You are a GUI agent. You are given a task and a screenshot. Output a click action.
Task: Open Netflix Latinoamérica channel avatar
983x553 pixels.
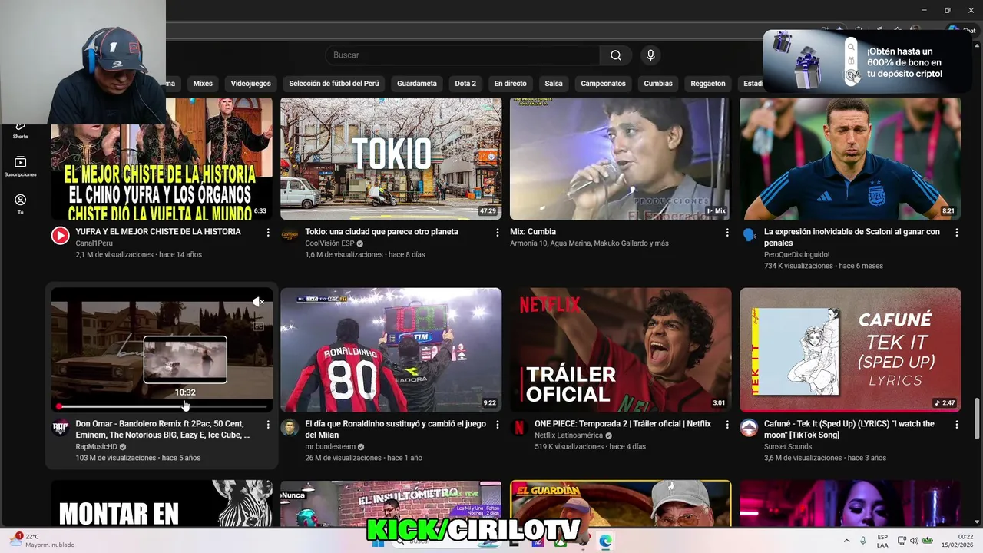(x=519, y=428)
